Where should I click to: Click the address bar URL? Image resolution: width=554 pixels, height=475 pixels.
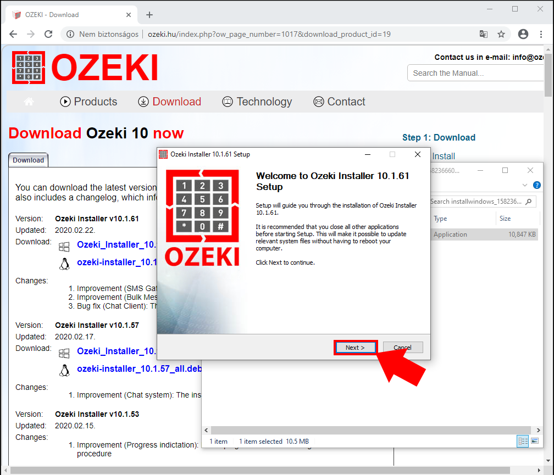pos(269,34)
